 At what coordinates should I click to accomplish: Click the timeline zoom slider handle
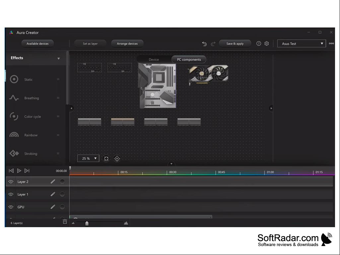coord(87,223)
